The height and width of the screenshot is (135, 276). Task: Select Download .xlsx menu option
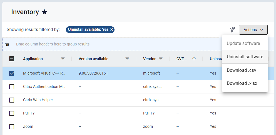(x=245, y=83)
